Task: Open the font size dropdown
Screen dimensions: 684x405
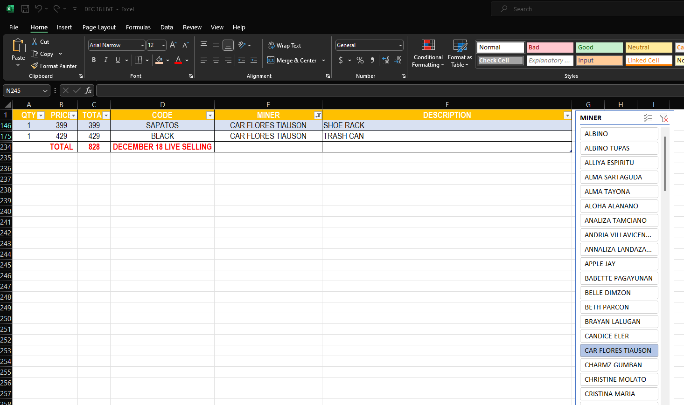Action: (x=163, y=45)
